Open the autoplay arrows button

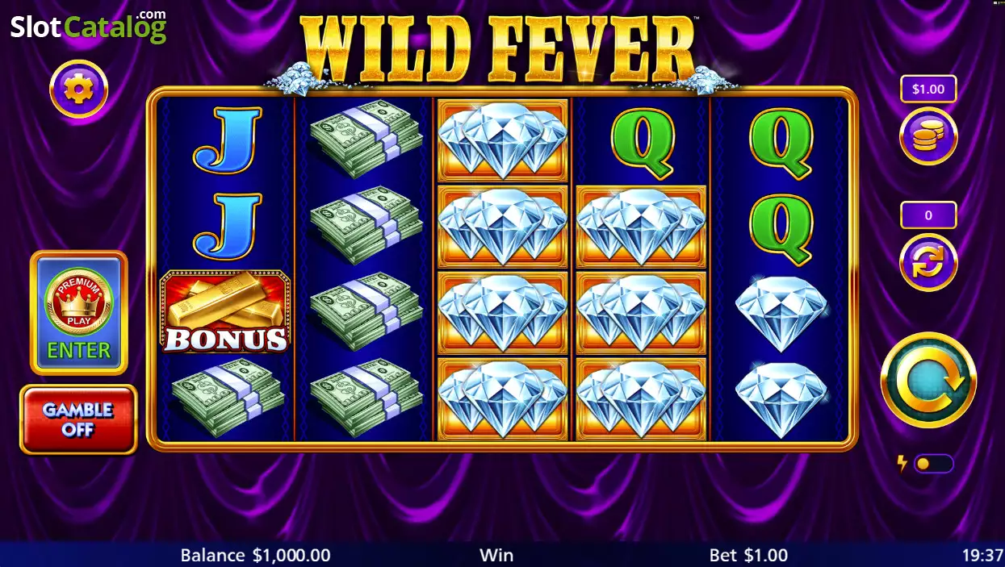[928, 262]
